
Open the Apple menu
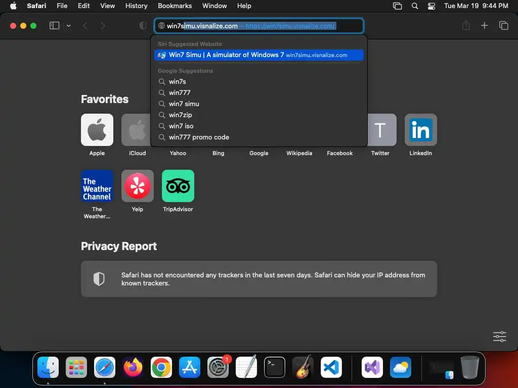coord(13,6)
